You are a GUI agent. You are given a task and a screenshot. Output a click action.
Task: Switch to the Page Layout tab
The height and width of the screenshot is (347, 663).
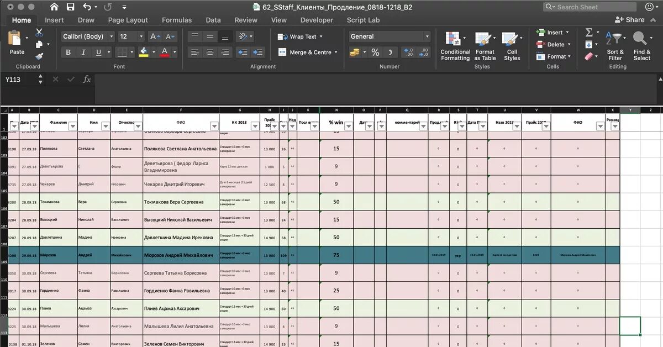coord(128,20)
